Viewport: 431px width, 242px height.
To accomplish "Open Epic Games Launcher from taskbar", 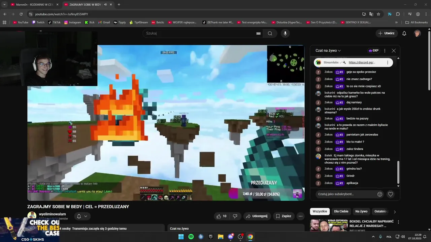I will pyautogui.click(x=211, y=237).
